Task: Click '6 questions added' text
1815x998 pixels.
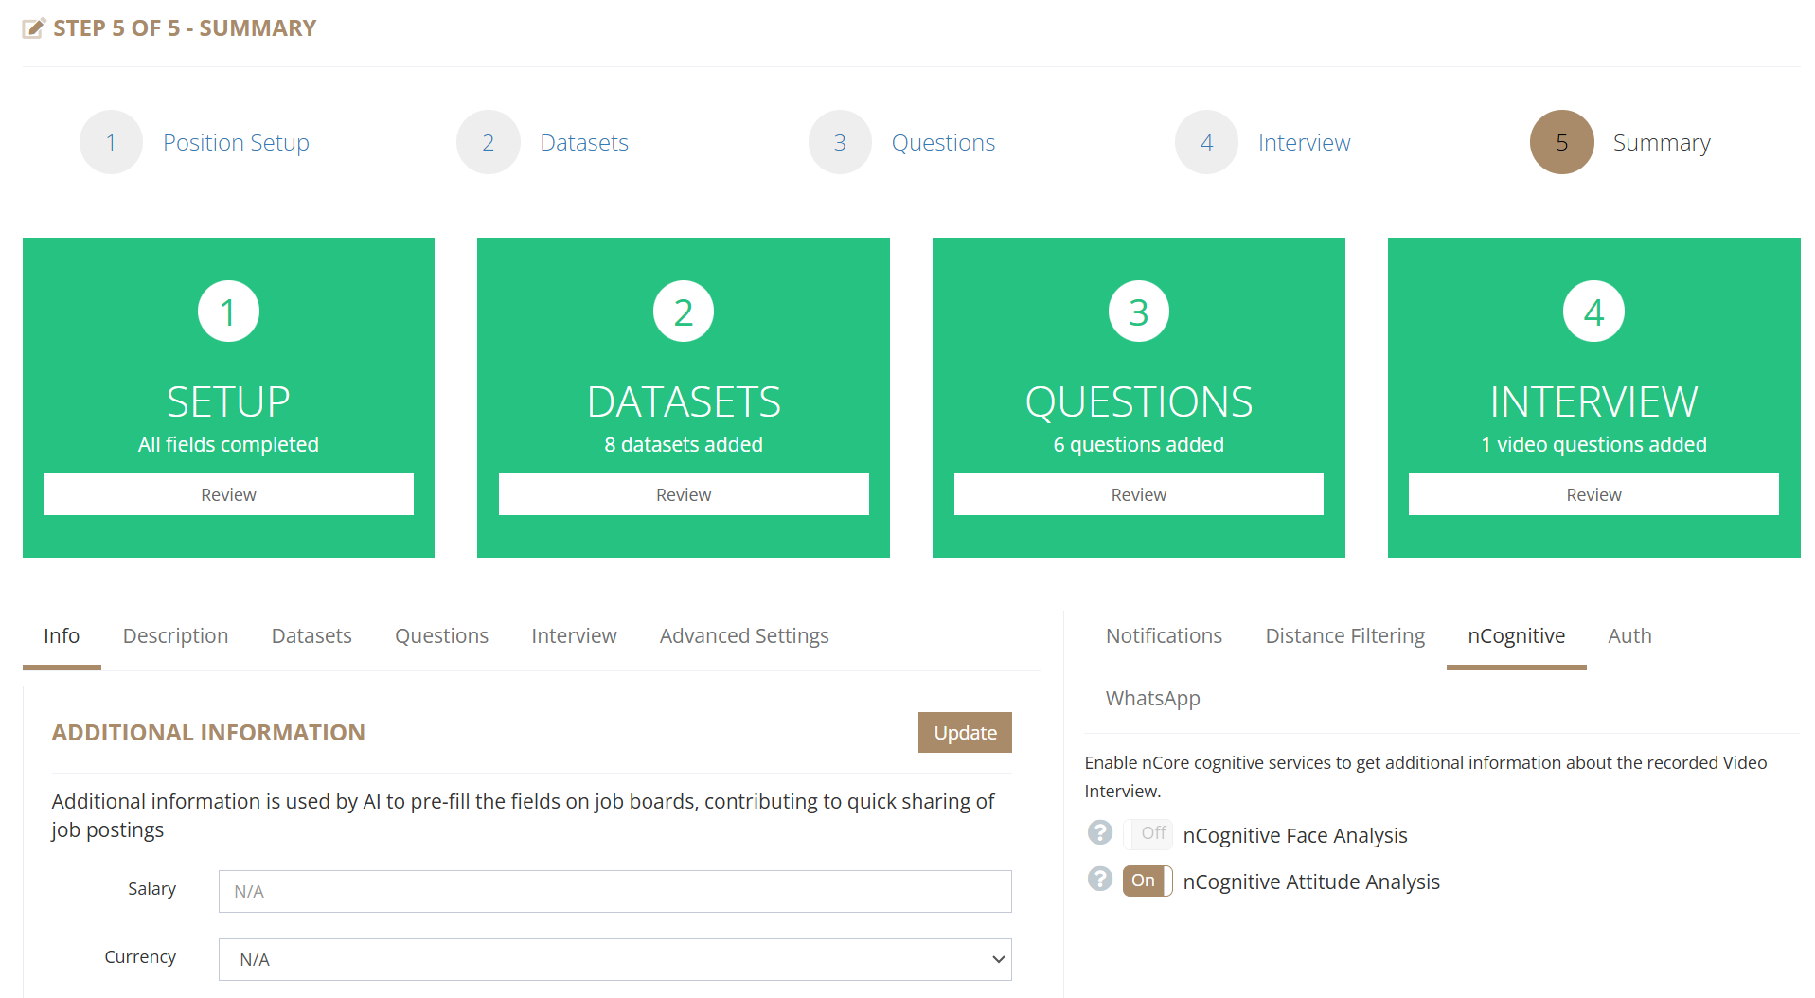Action: (x=1139, y=445)
